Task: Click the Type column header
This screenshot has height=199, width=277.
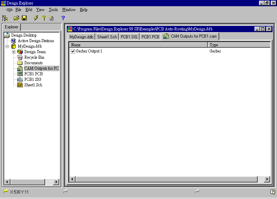Action: pos(239,45)
